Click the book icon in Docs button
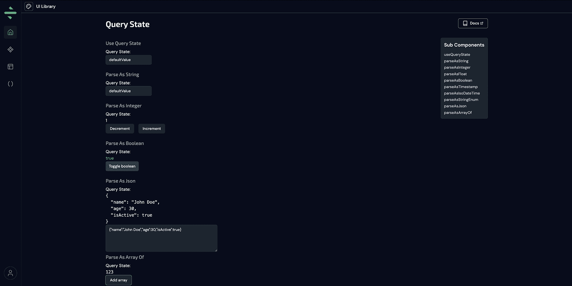This screenshot has height=286, width=572. 465,24
